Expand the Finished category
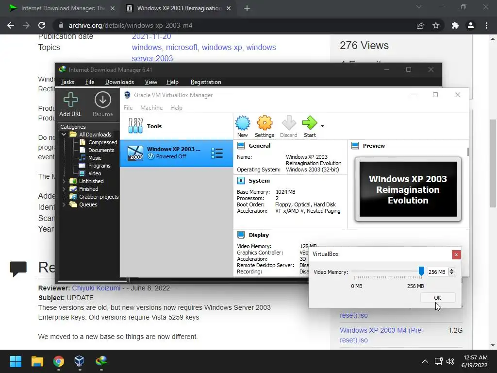The height and width of the screenshot is (373, 497). click(x=64, y=189)
